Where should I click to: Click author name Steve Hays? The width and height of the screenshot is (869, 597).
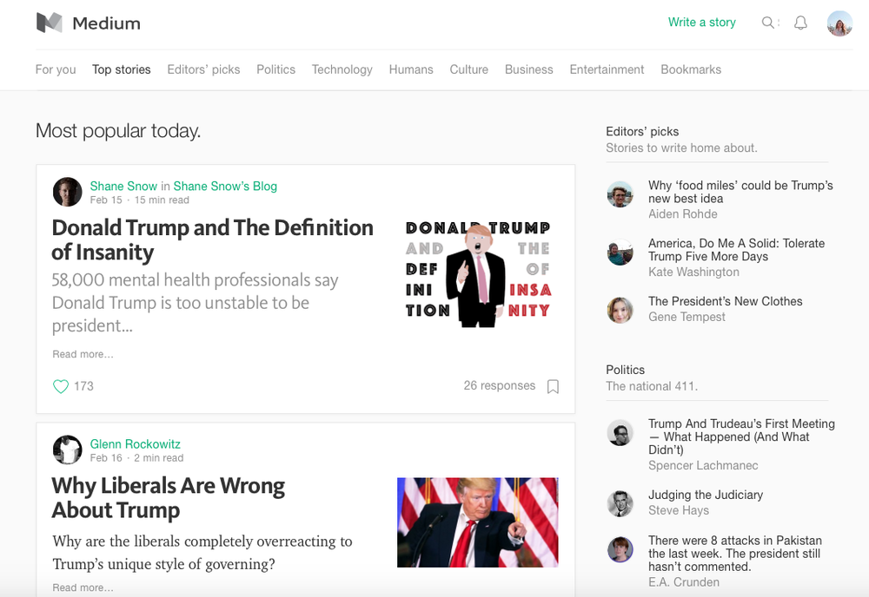[x=679, y=511]
